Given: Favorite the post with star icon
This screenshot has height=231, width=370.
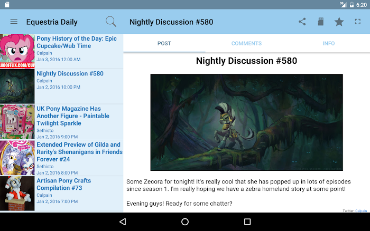Looking at the screenshot, I should coord(339,22).
